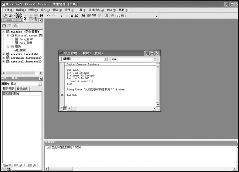The height and width of the screenshot is (172, 239).
Task: Open the 外接程序 menu
Action: [96, 10]
